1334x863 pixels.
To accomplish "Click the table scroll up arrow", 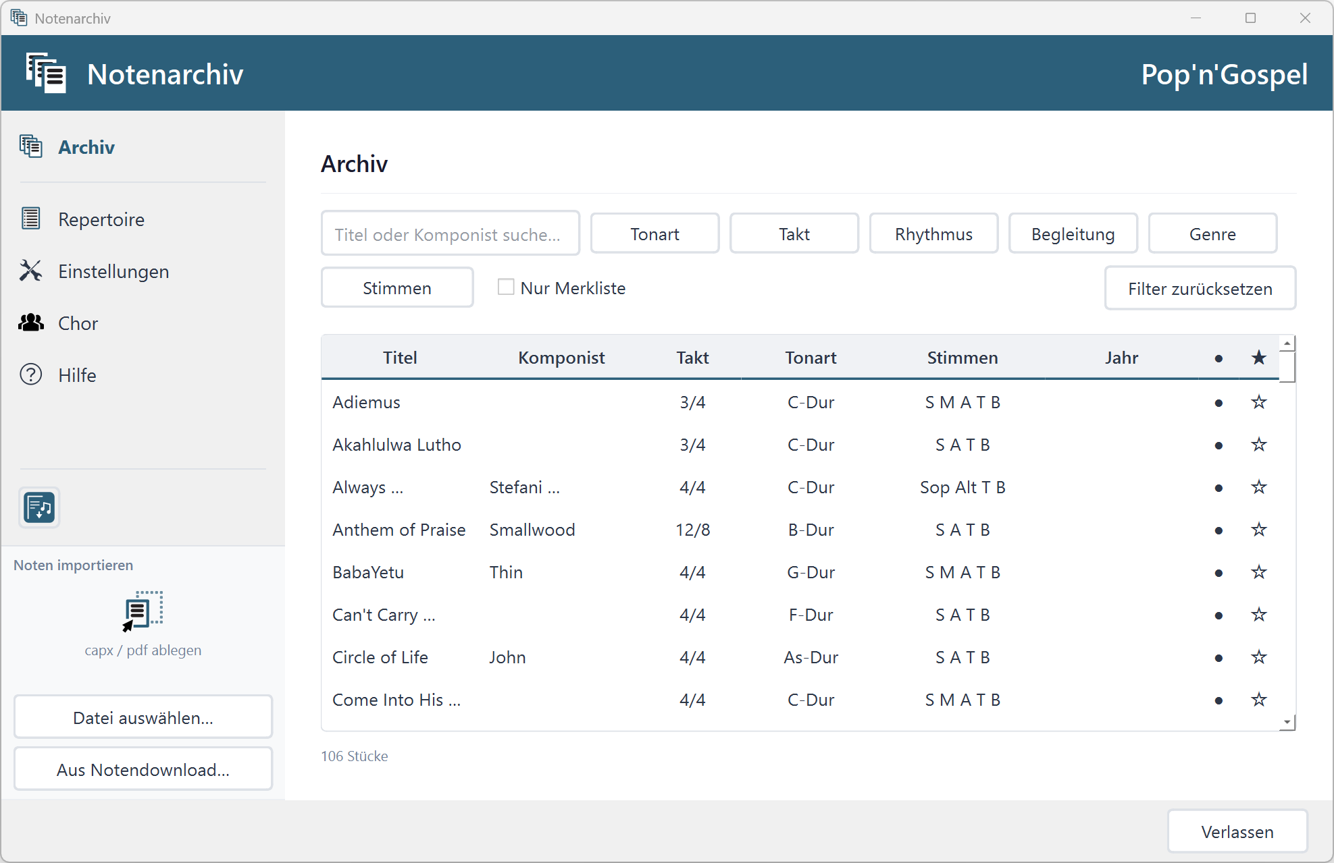I will [1287, 343].
